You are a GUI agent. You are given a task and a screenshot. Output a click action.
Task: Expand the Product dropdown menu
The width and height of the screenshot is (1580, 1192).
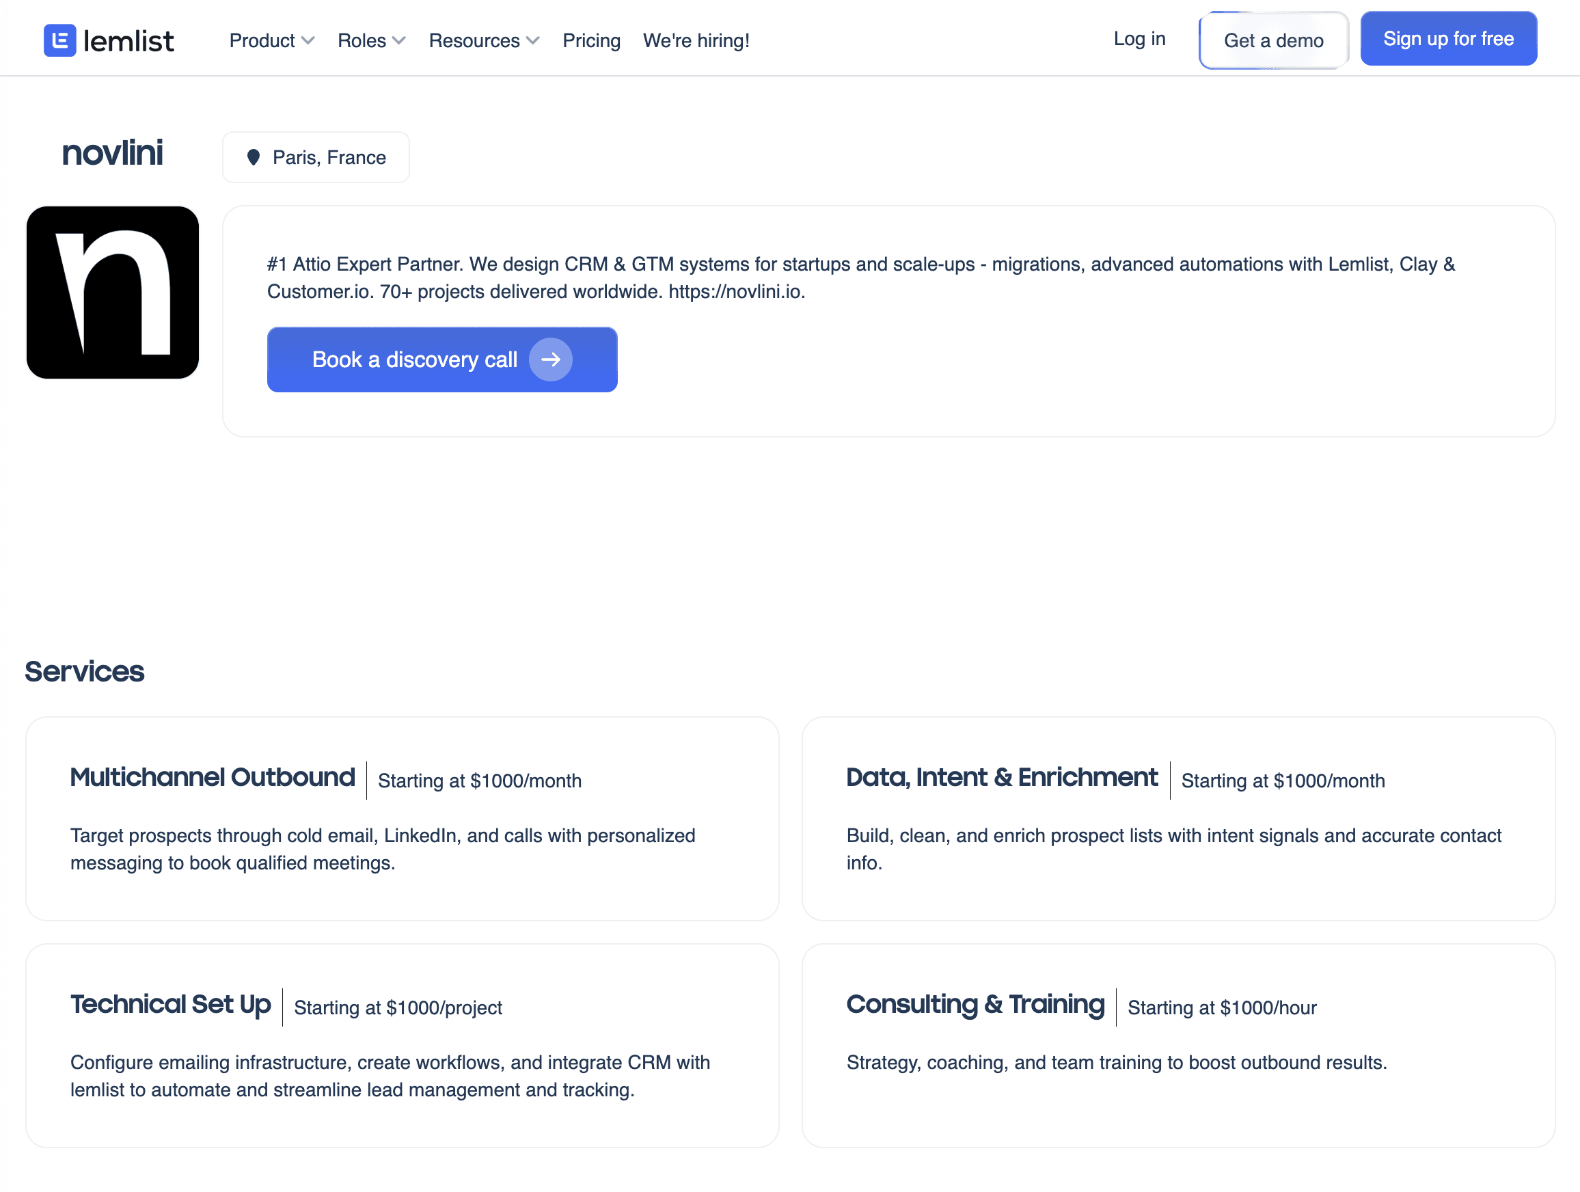[271, 41]
